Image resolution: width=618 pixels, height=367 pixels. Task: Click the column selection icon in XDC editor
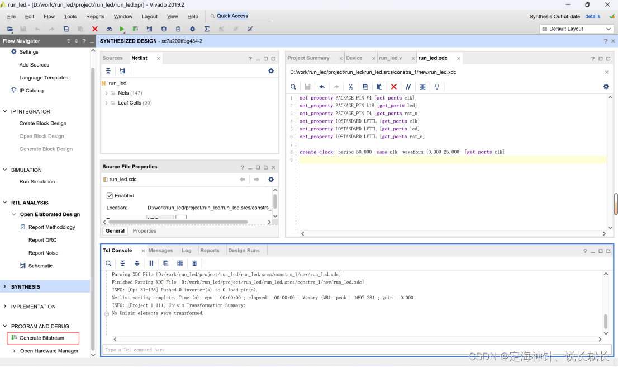[422, 87]
